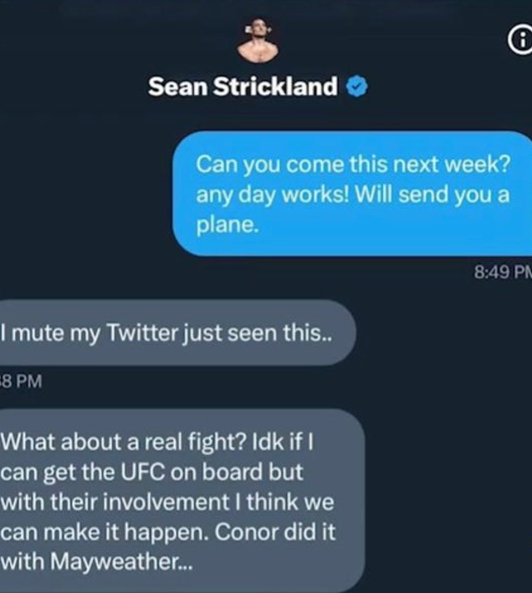Click the word "Twitter" in the grey bubble
Screen dimensions: 532x593
(143, 332)
